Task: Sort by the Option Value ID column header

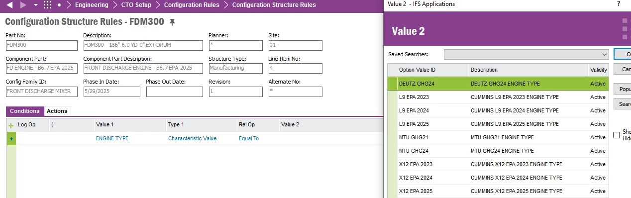Action: click(x=417, y=70)
